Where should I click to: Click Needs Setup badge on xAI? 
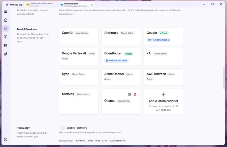click(161, 54)
